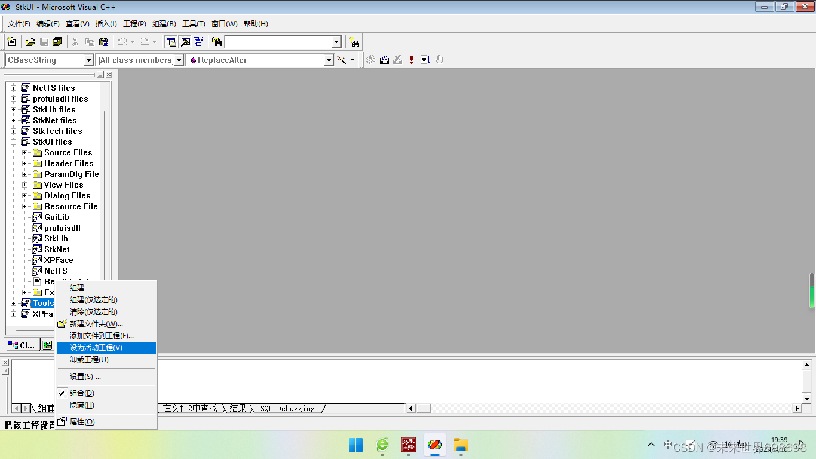
Task: Open the Find combo box dropdown arrow
Action: [336, 42]
